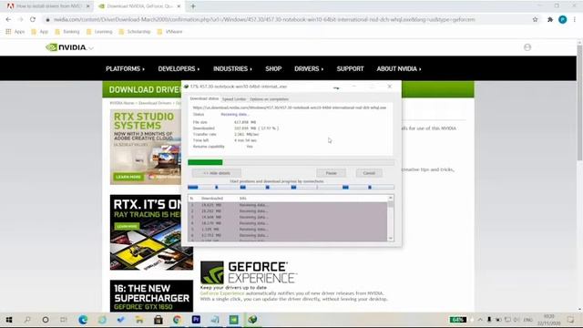This screenshot has height=328, width=583.
Task: Click the GeForce Experience logo
Action: 249,272
